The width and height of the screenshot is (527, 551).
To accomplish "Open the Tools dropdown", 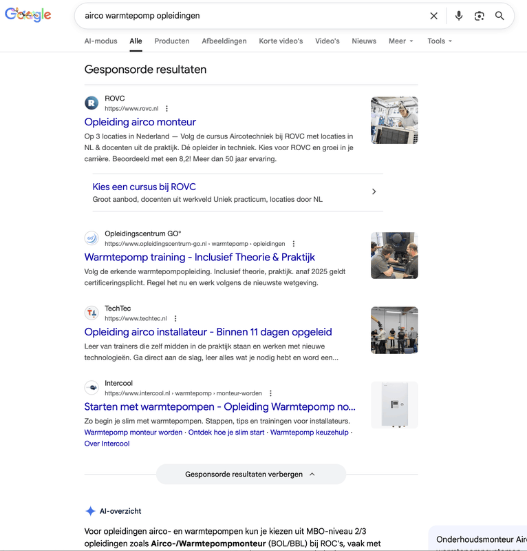I will pos(439,41).
